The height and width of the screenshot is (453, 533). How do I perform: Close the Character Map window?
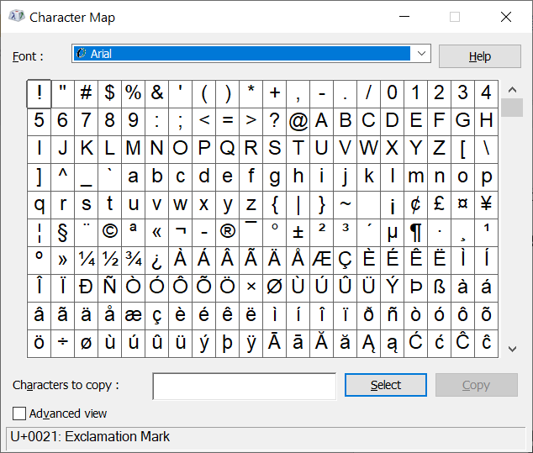(506, 17)
